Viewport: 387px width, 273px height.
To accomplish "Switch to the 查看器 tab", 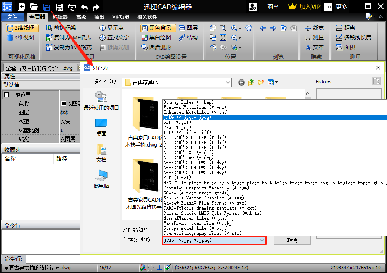I will point(37,17).
